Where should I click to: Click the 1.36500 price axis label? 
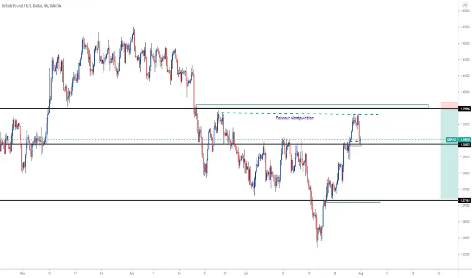(465, 222)
